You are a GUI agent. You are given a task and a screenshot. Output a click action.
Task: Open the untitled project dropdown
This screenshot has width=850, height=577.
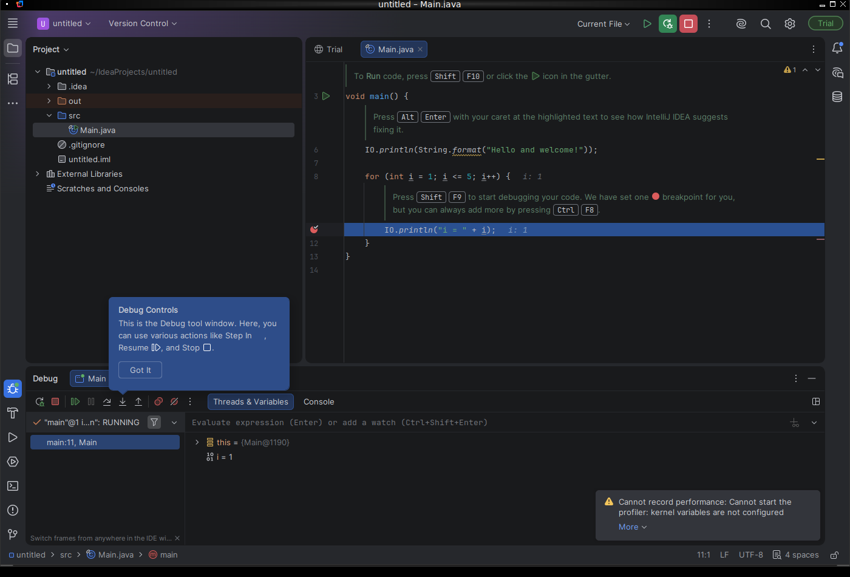(64, 24)
